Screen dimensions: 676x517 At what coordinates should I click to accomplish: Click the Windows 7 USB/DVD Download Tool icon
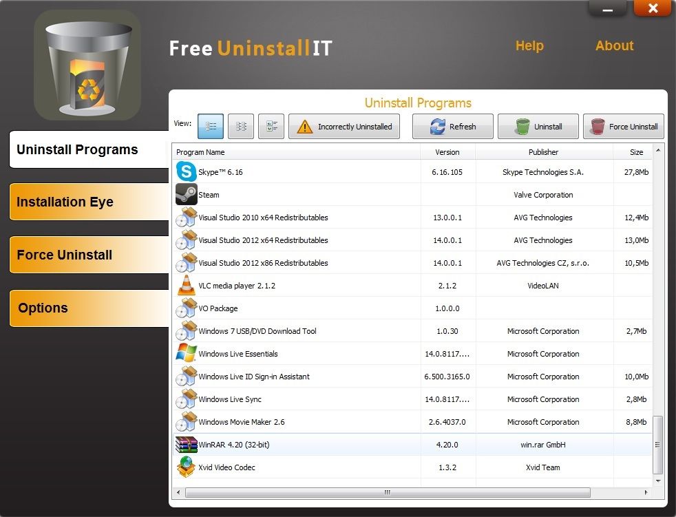coord(187,330)
